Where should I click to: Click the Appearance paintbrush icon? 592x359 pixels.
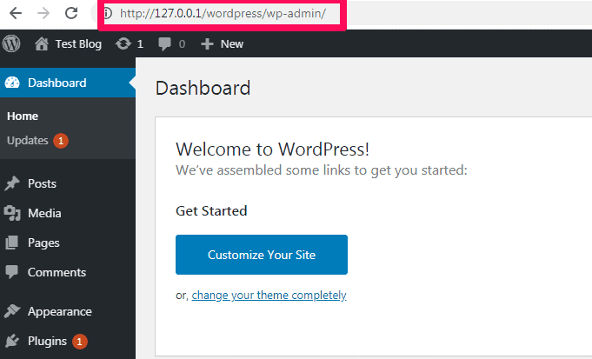[x=12, y=311]
